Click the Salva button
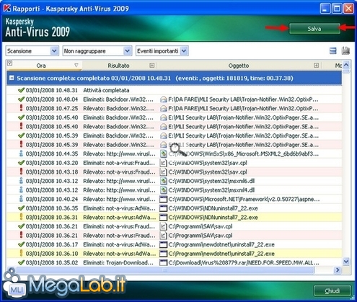Screen dimensions: 357x302 click(x=314, y=29)
